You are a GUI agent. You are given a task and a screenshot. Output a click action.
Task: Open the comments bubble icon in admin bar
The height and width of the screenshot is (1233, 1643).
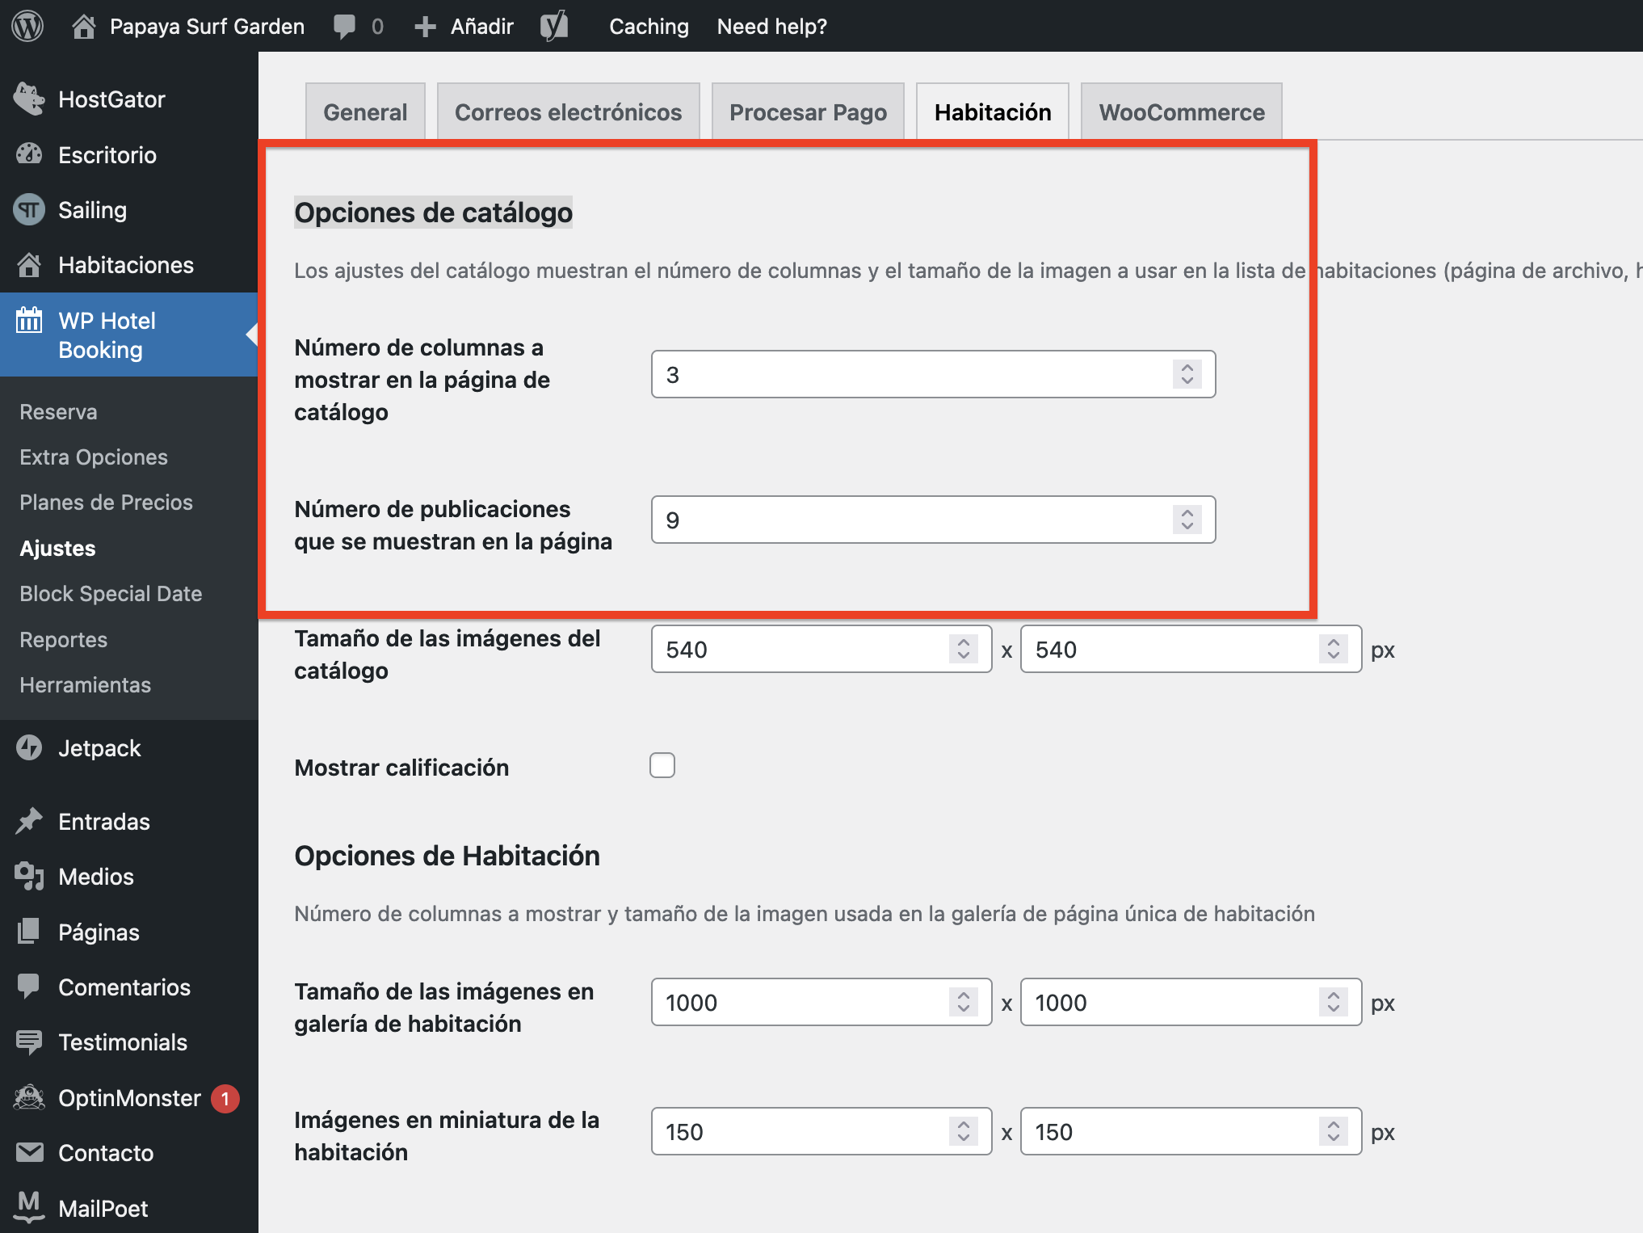(x=345, y=26)
